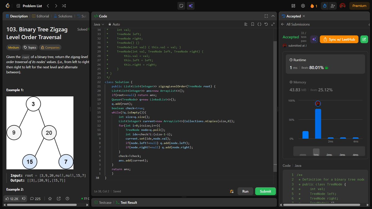Open the settings gear icon
The width and height of the screenshot is (372, 209).
[303, 6]
